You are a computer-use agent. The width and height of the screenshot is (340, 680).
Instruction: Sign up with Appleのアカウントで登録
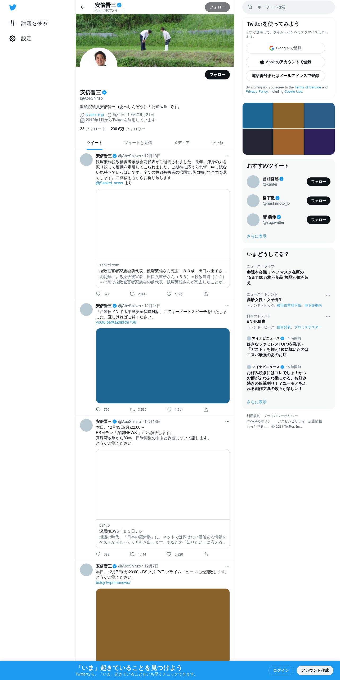click(285, 62)
